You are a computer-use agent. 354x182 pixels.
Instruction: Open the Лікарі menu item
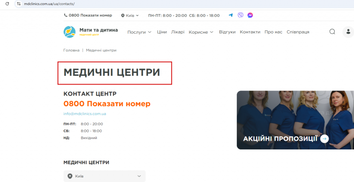click(x=177, y=32)
